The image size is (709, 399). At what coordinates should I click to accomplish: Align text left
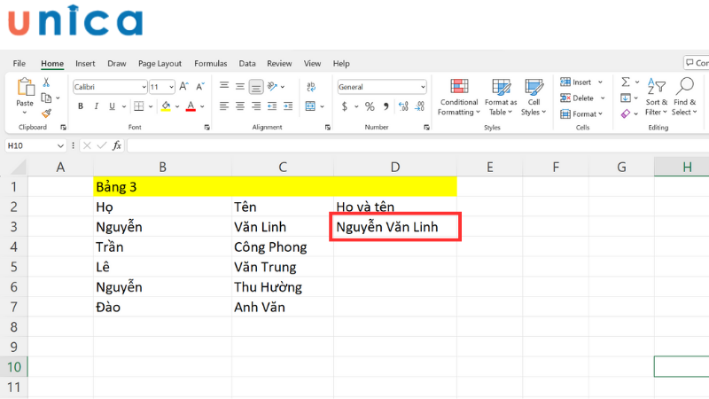224,106
